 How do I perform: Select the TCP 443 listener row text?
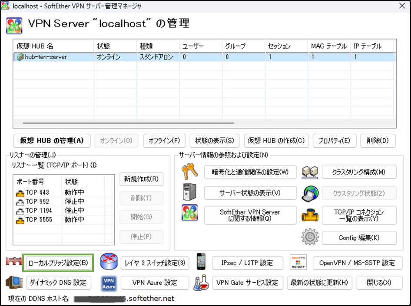37,193
